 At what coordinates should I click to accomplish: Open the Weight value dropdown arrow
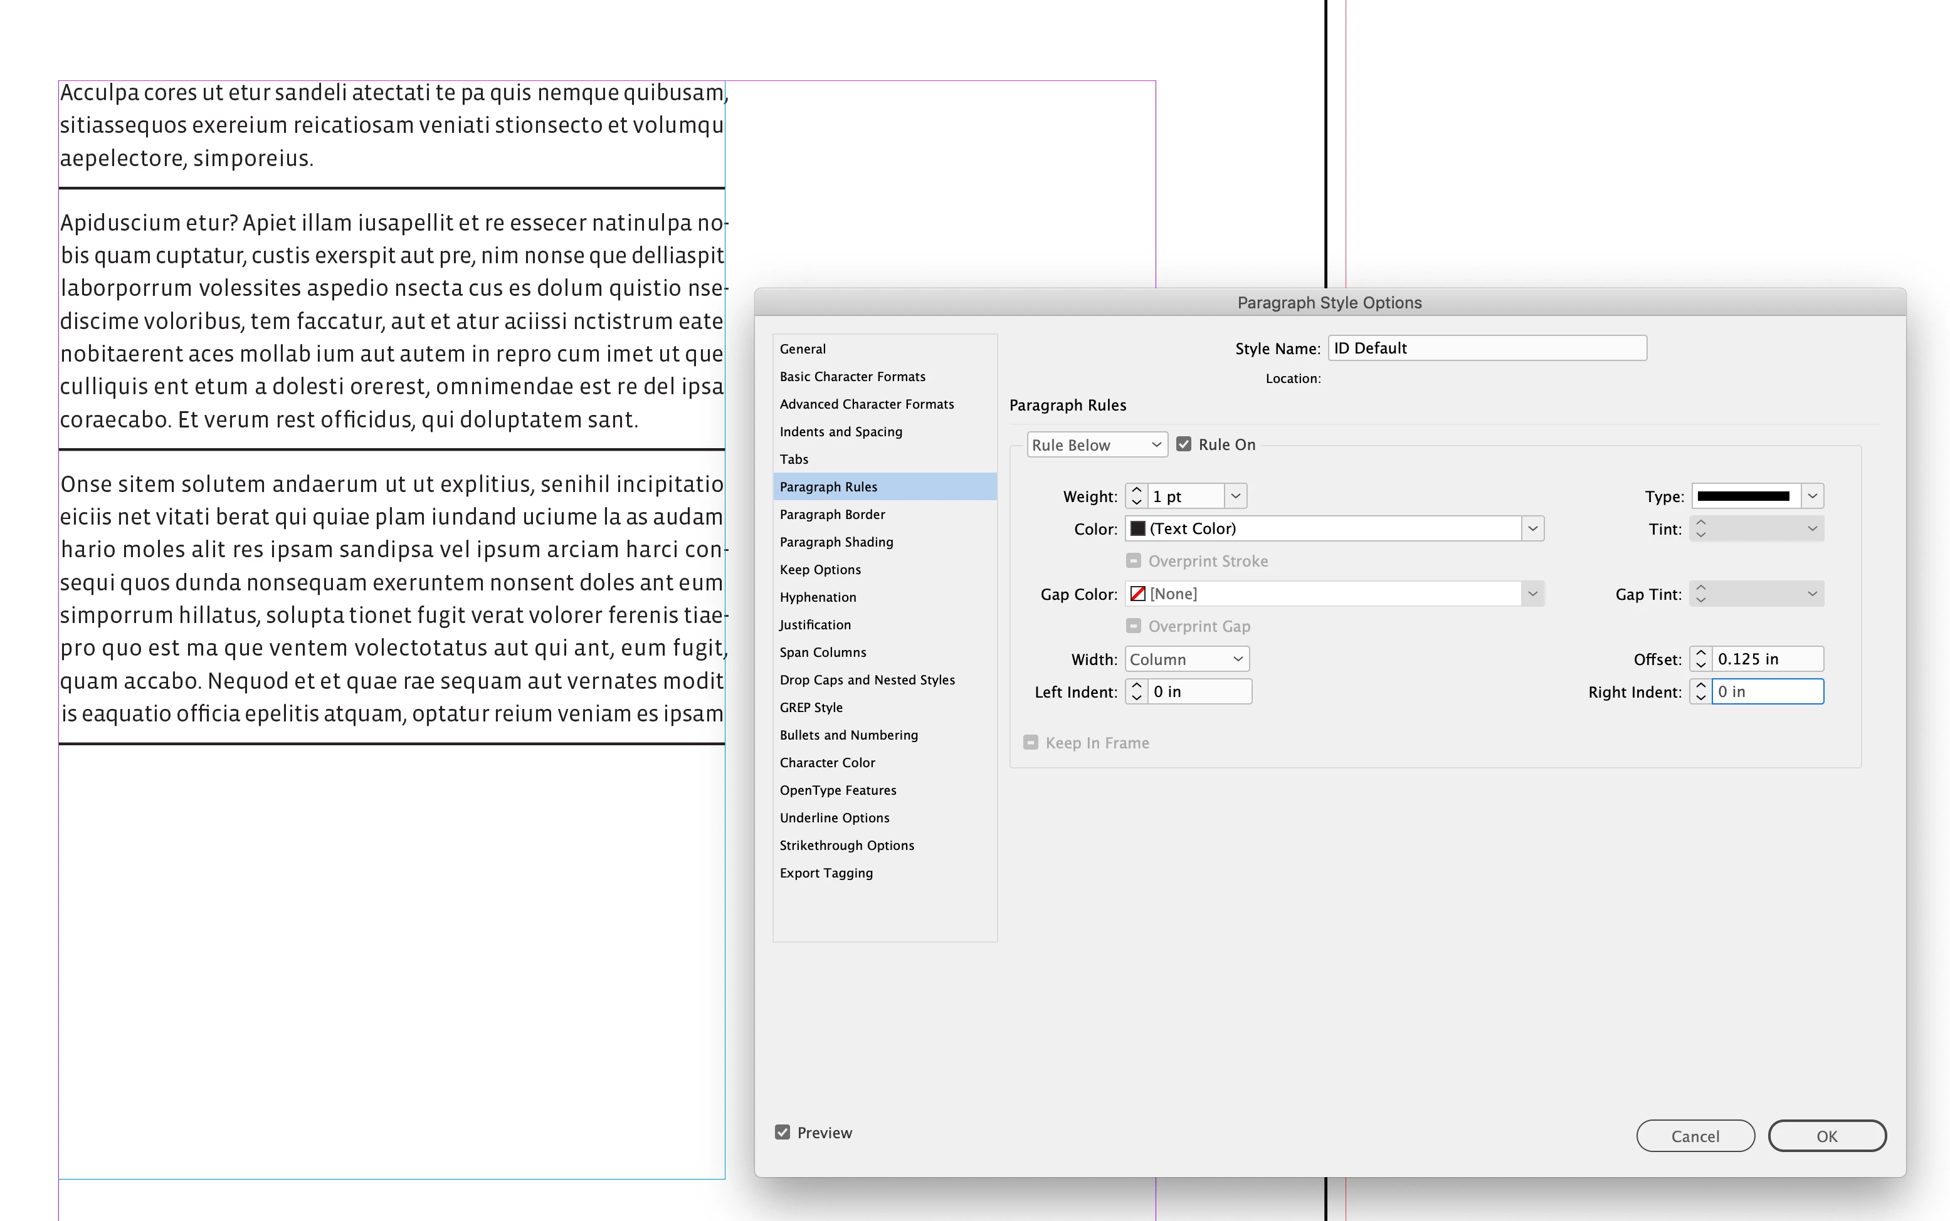coord(1235,496)
